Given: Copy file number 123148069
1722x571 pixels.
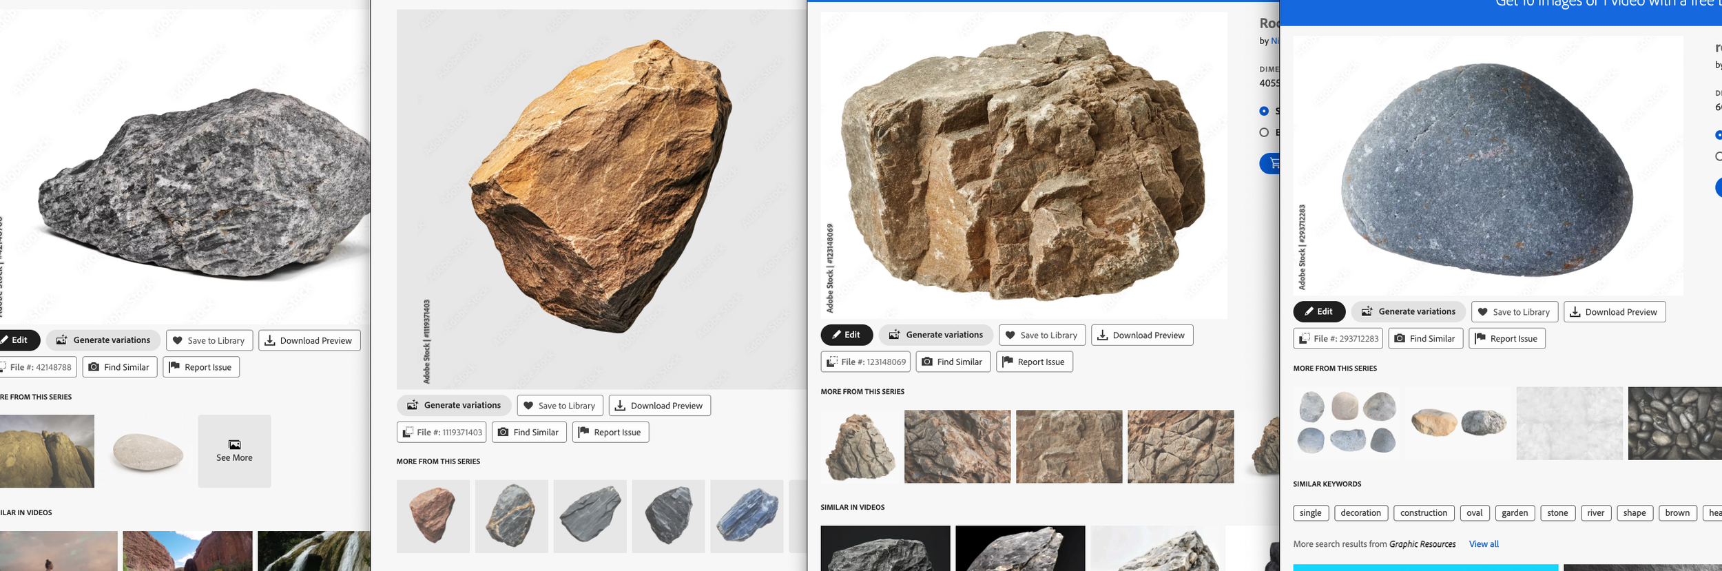Looking at the screenshot, I should pos(866,362).
